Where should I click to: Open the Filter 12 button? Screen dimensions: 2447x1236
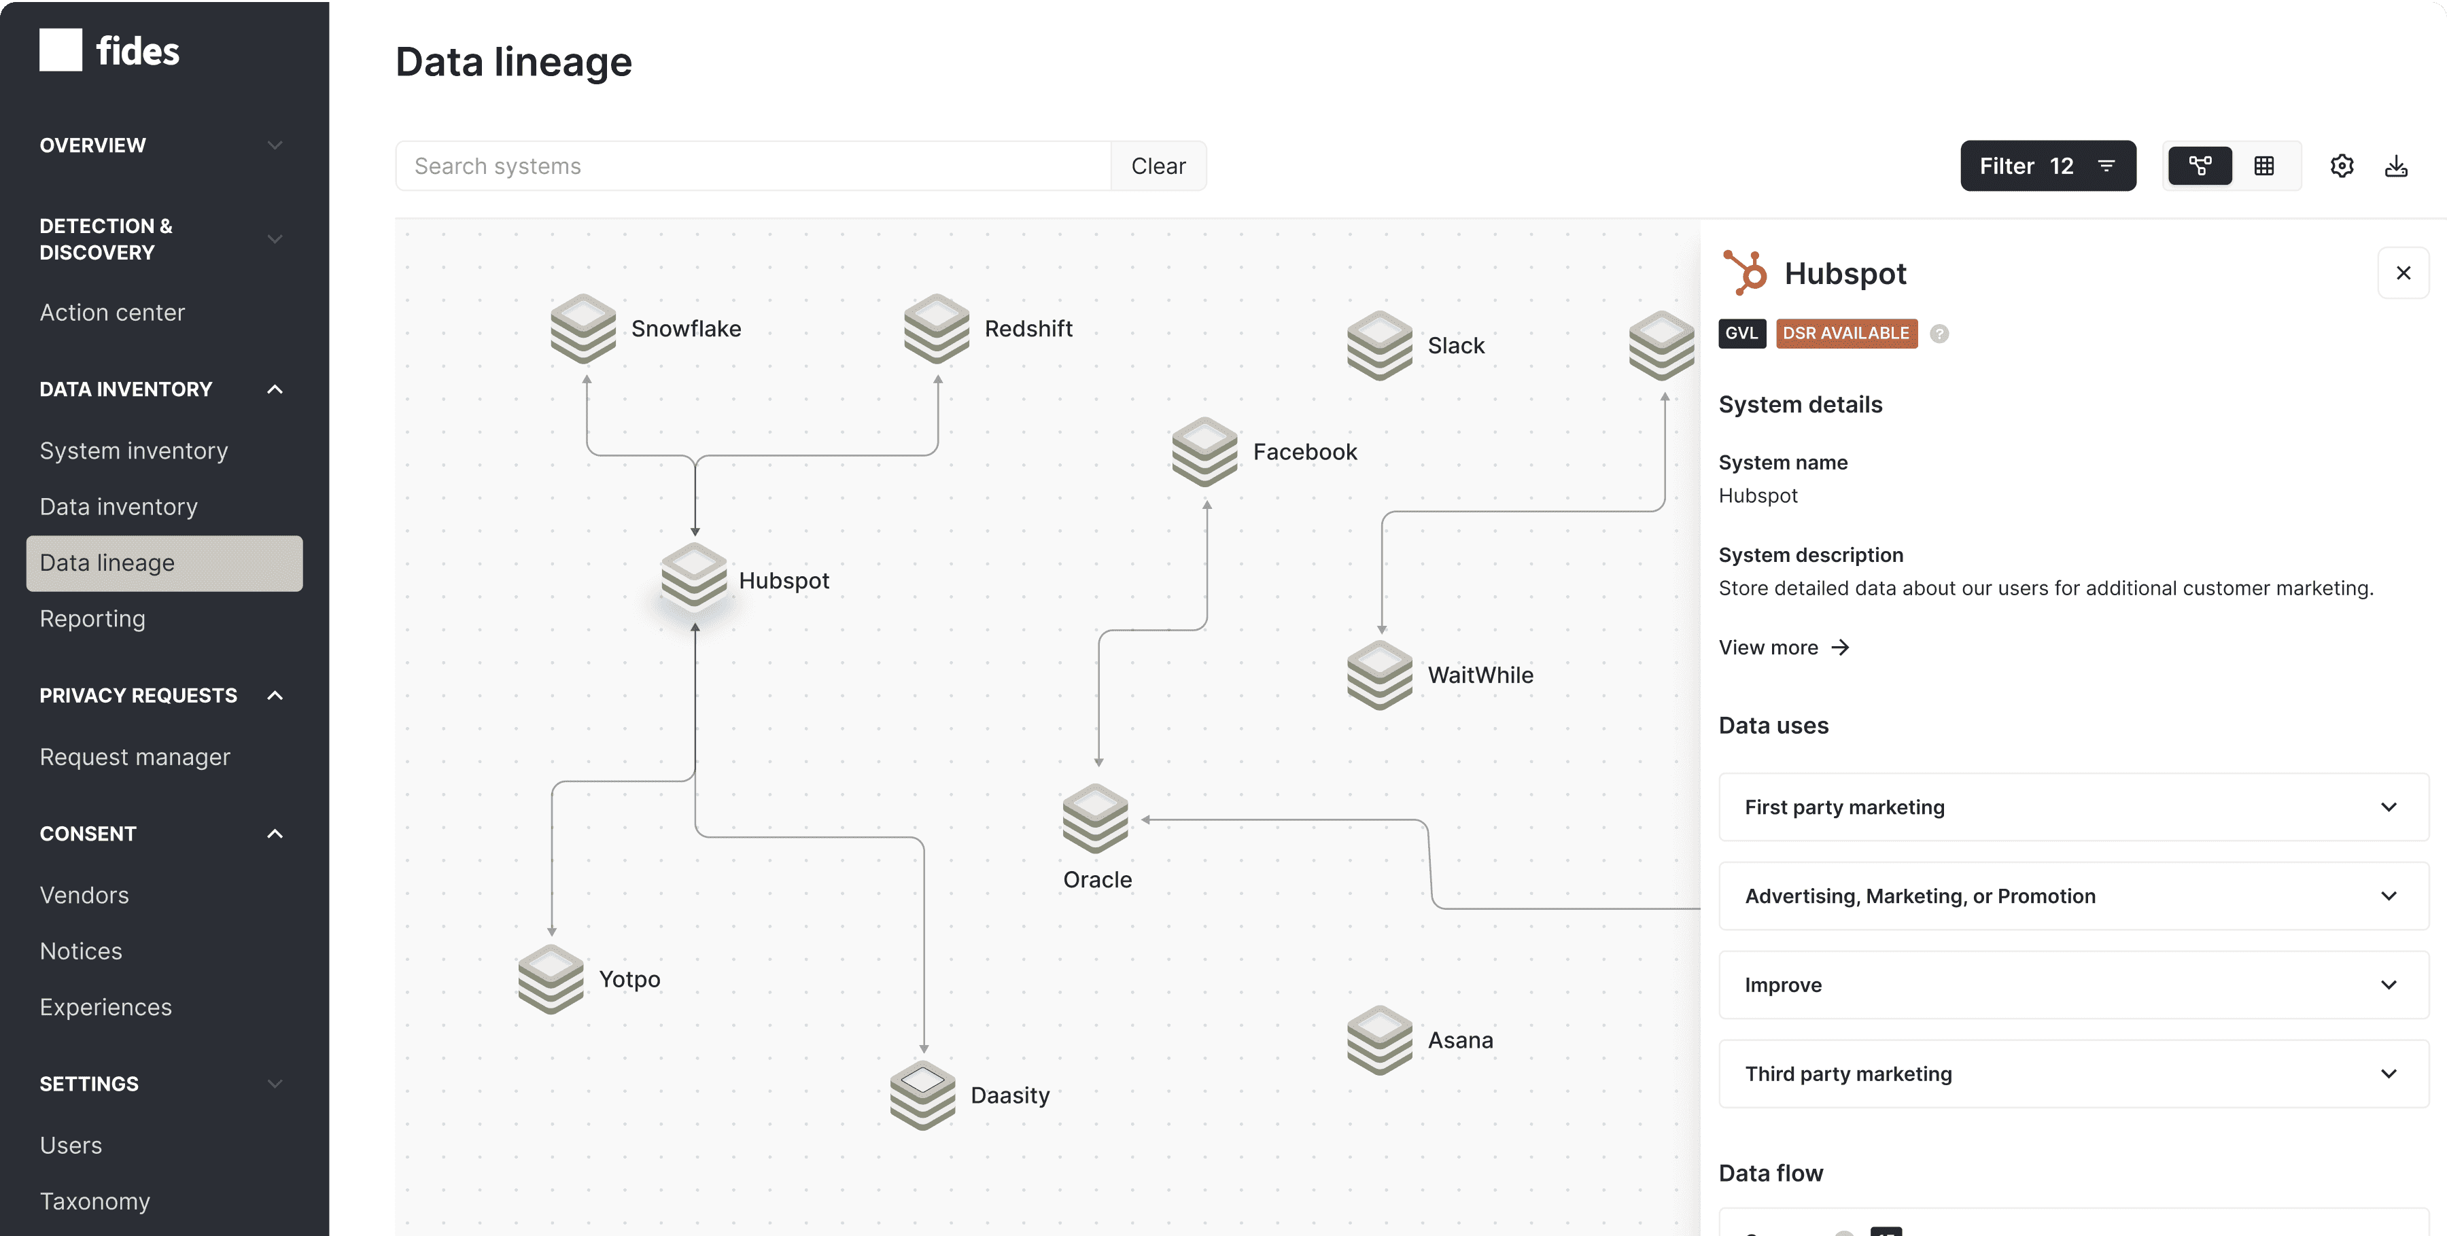click(x=2048, y=166)
